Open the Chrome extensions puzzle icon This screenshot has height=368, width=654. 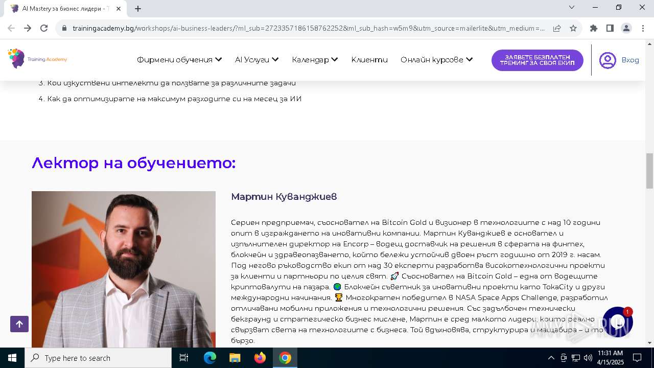[594, 28]
